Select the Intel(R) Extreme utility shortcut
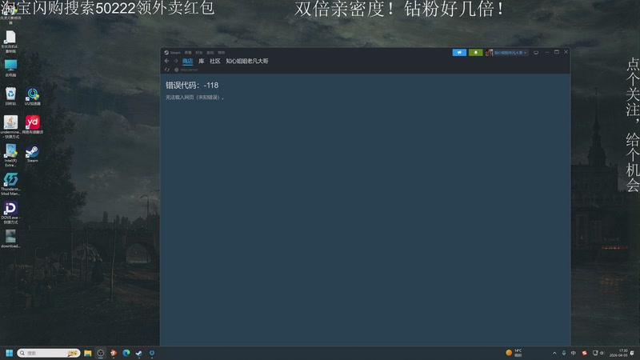The image size is (640, 360). click(10, 155)
